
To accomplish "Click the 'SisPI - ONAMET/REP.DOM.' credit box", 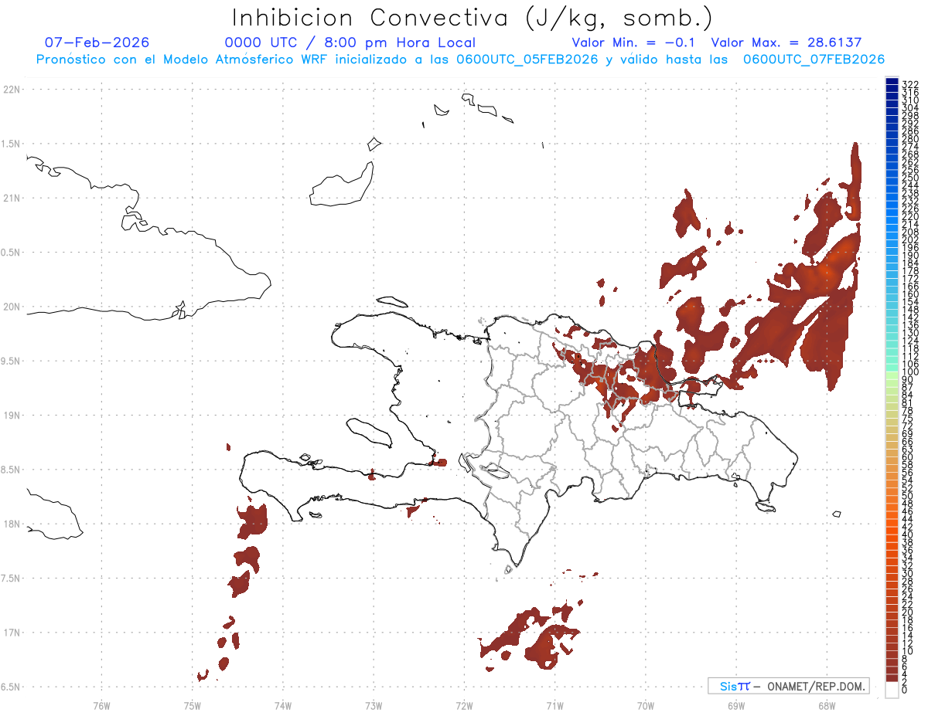I will [x=788, y=686].
